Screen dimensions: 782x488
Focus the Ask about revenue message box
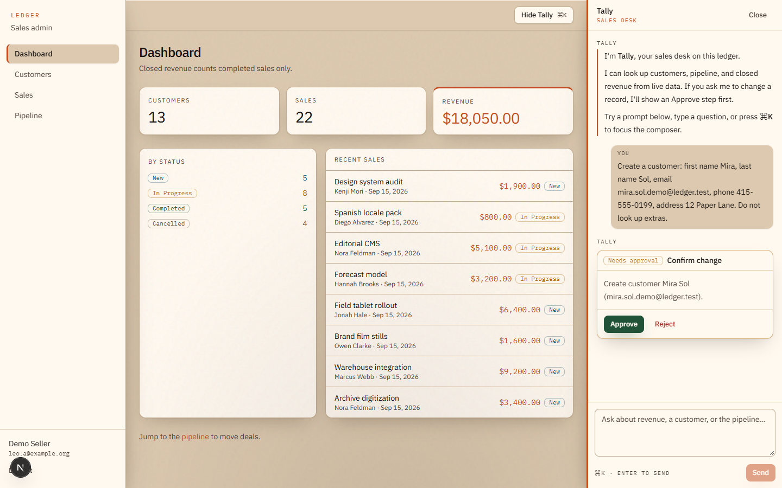coord(685,433)
